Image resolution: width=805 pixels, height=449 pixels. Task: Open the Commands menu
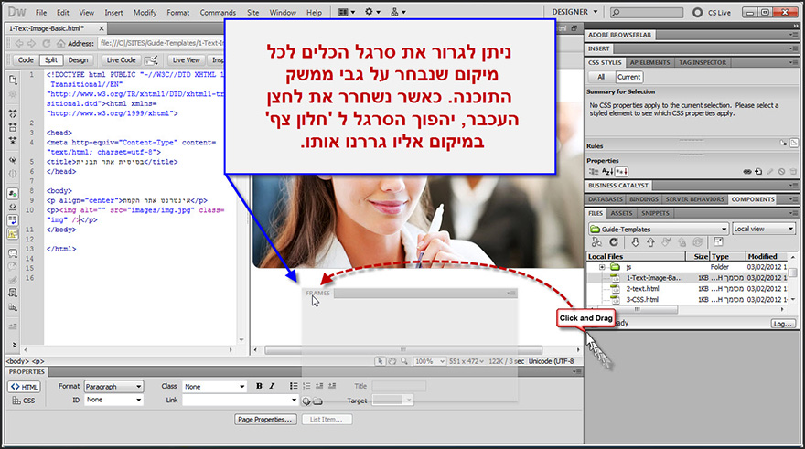click(x=218, y=12)
